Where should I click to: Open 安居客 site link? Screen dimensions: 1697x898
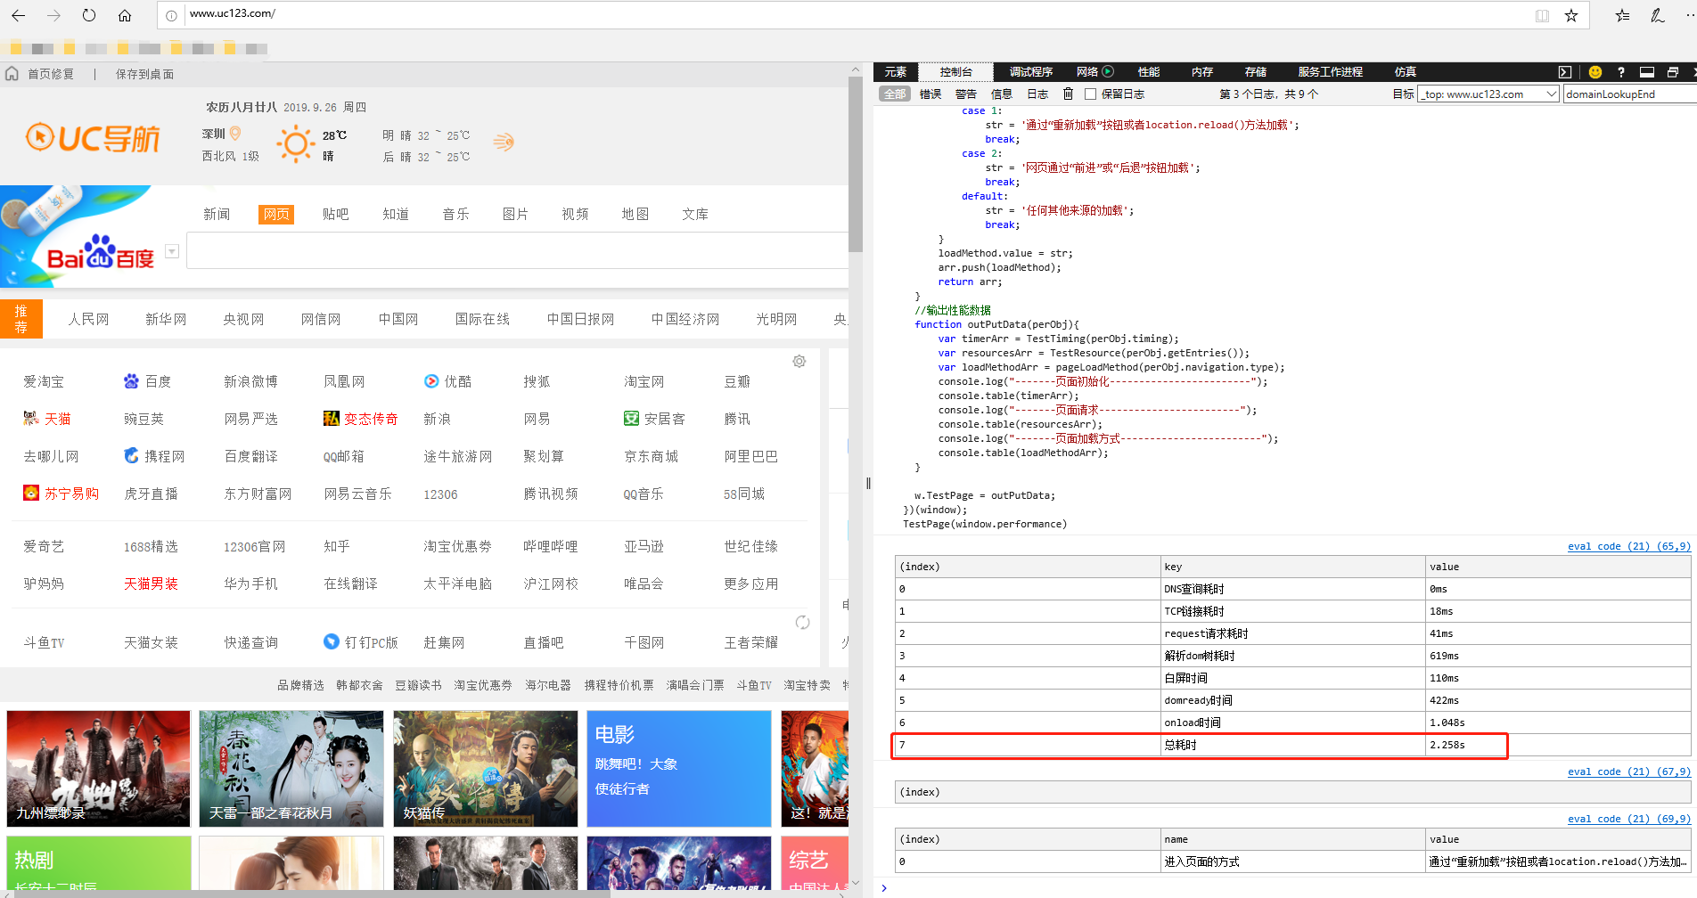pyautogui.click(x=654, y=419)
